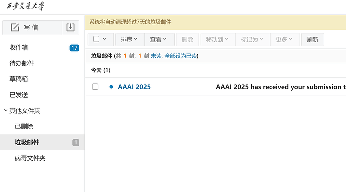Open the 待办邮件 folder
This screenshot has width=346, height=192.
coord(22,63)
